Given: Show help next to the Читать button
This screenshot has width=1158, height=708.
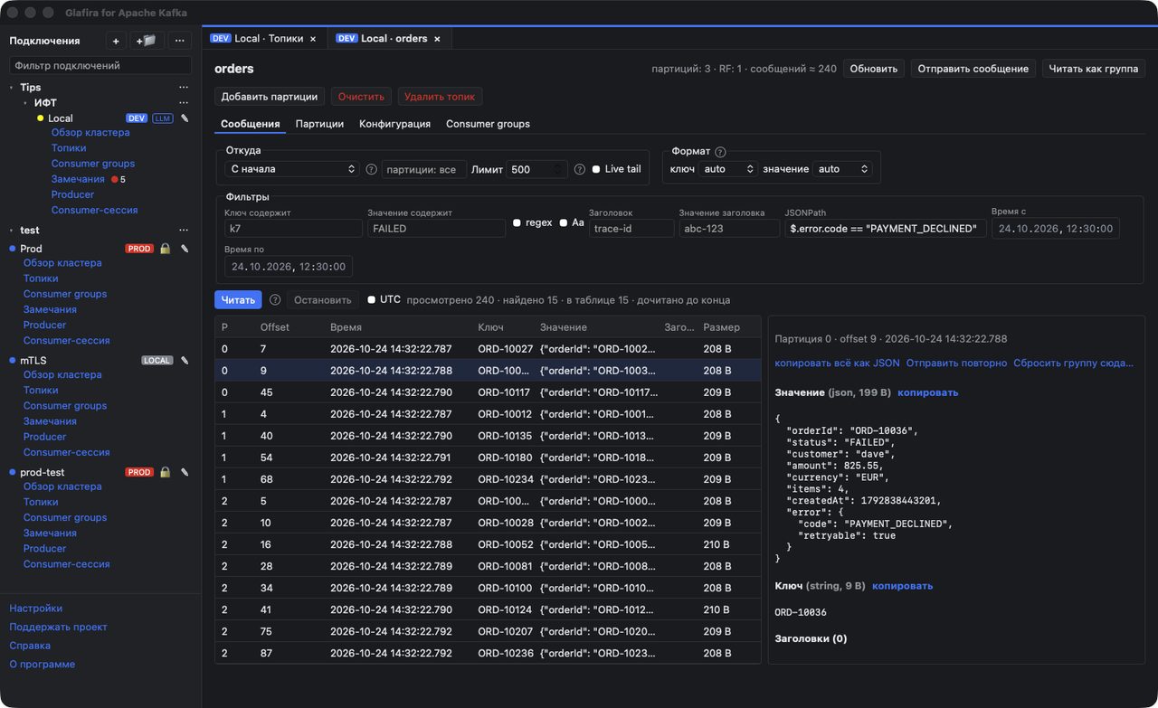Looking at the screenshot, I should coord(275,300).
